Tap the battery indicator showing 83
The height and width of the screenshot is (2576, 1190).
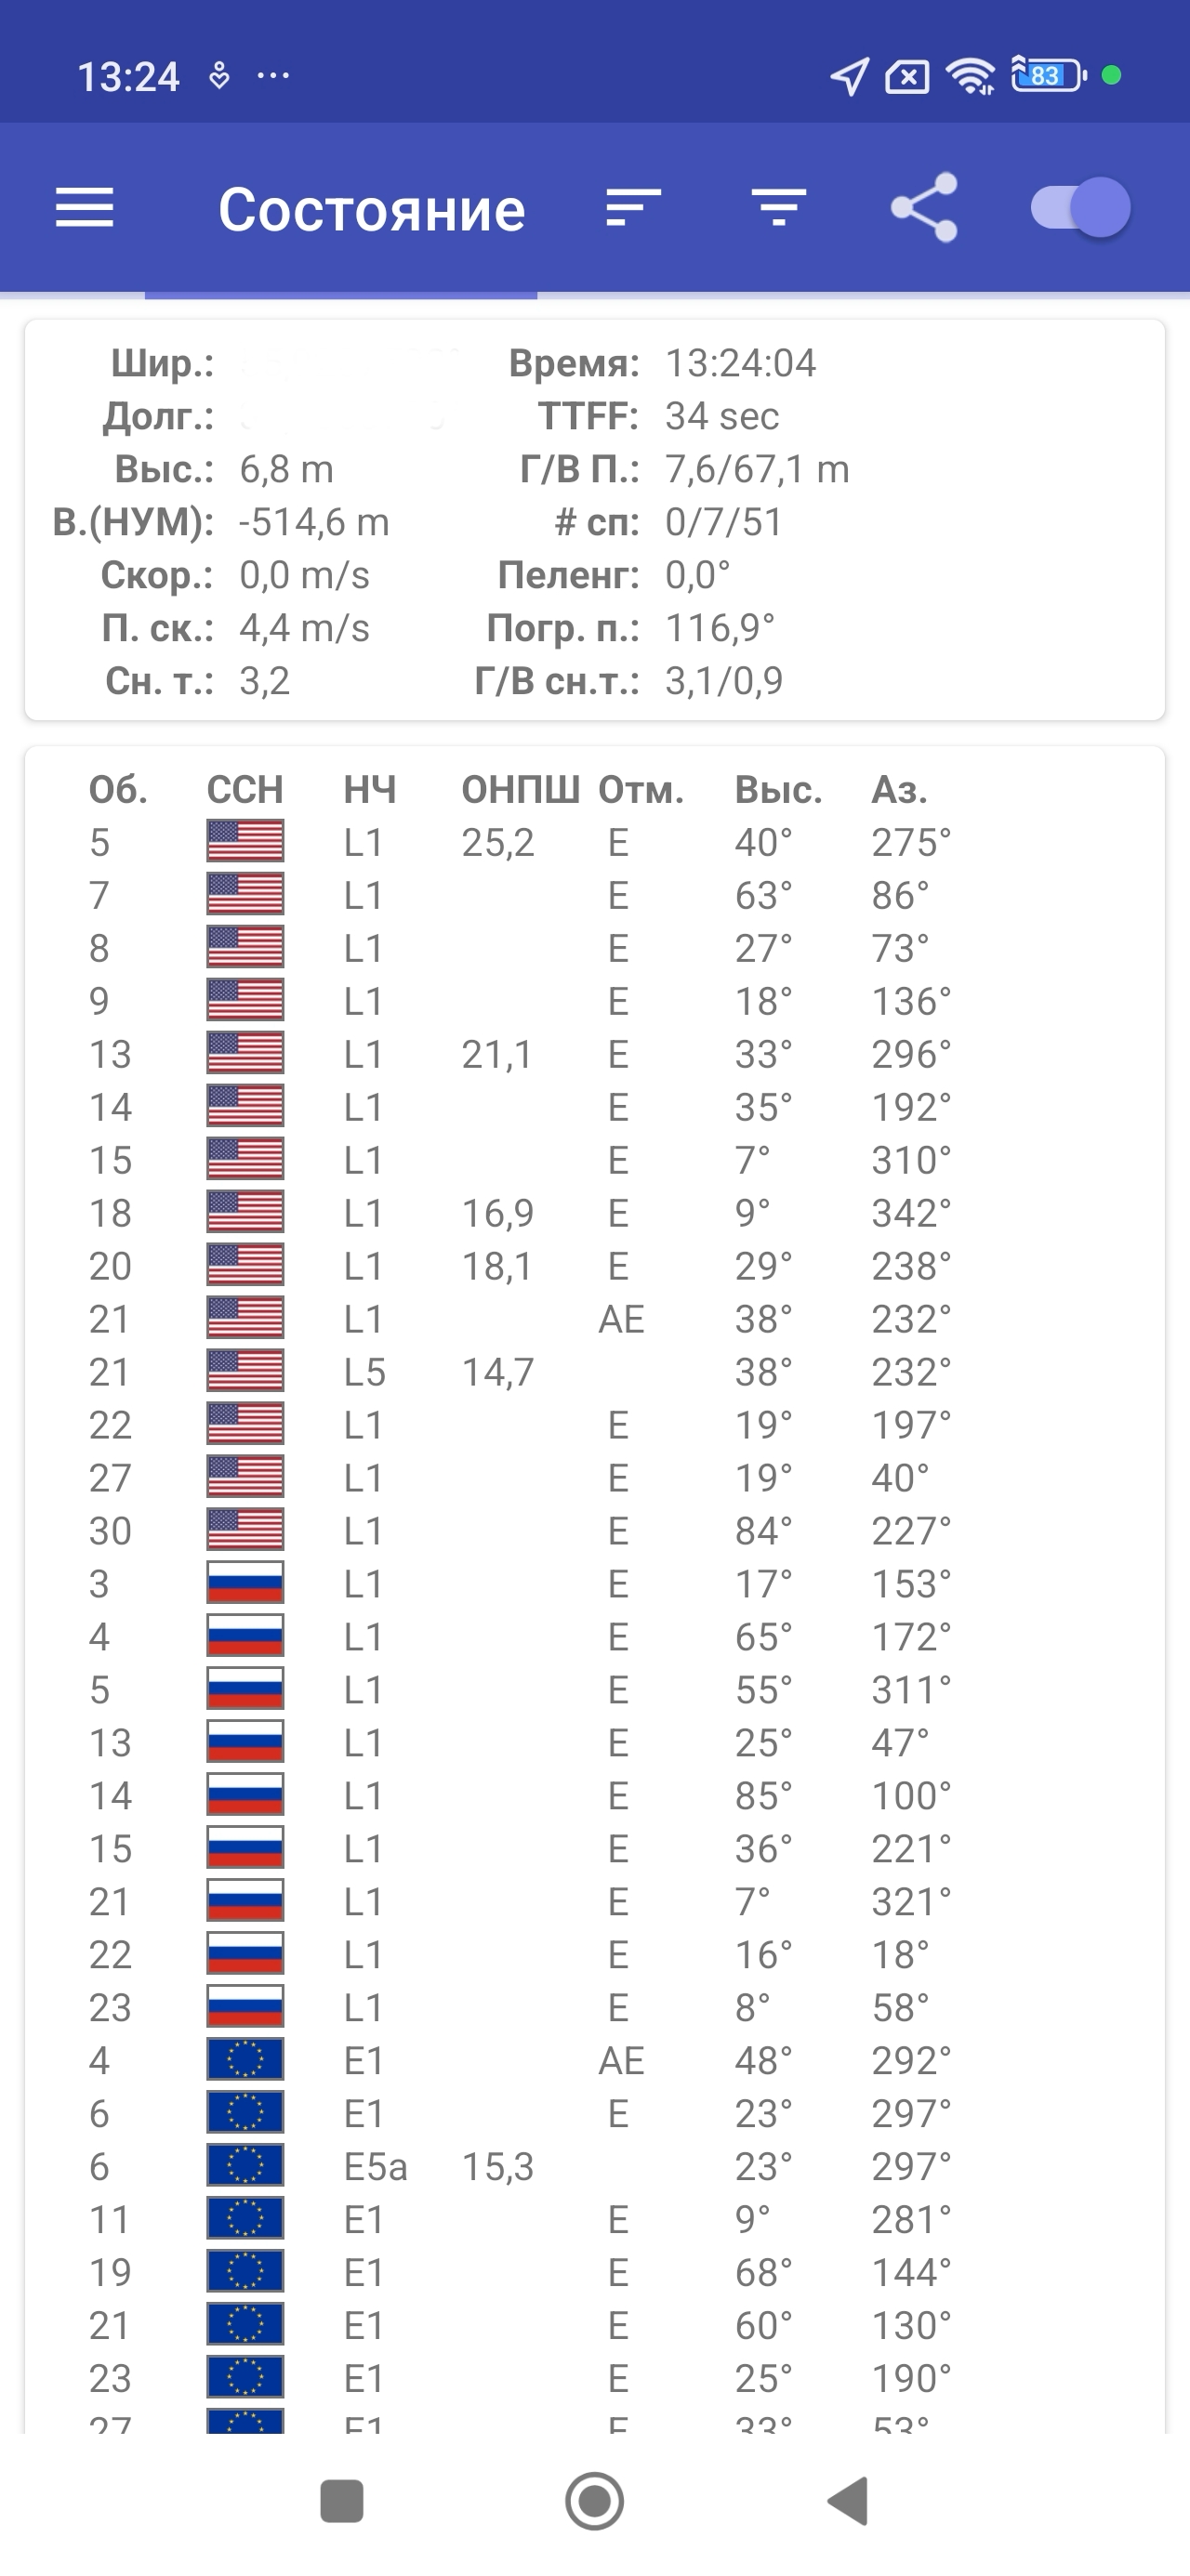(x=1047, y=76)
